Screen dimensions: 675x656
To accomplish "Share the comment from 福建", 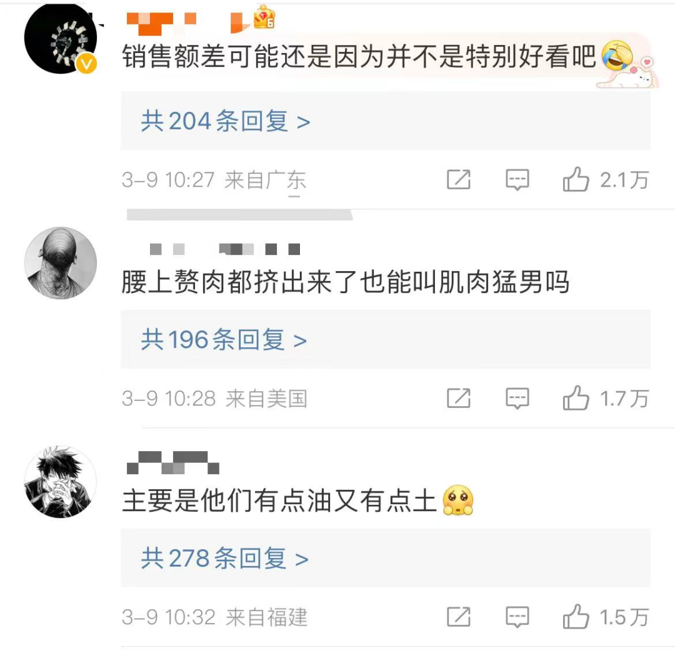I will [x=459, y=617].
